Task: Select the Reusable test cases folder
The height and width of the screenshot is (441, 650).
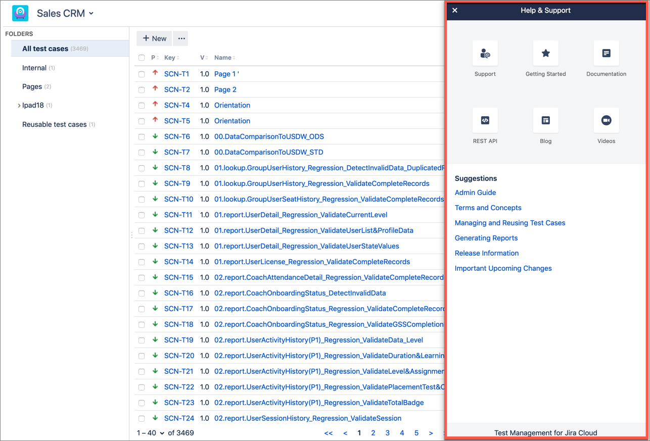Action: (54, 124)
